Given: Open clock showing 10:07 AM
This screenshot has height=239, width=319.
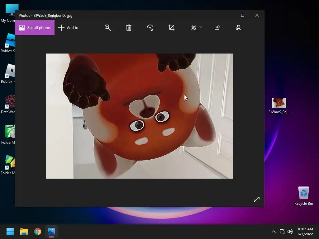Looking at the screenshot, I should point(305,232).
